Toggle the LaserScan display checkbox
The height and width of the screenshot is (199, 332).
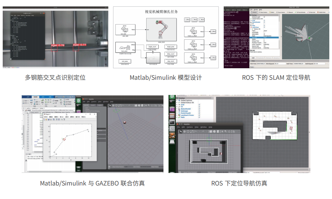pyautogui.click(x=264, y=27)
